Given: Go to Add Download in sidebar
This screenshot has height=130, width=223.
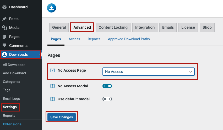Looking at the screenshot, I should [x=14, y=73].
